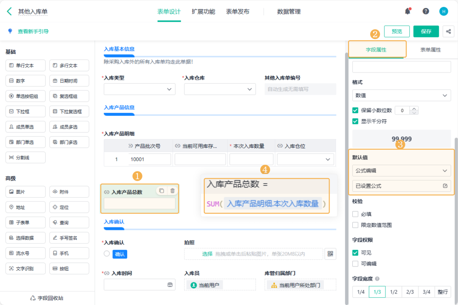The width and height of the screenshot is (458, 305).
Task: Click the 预览 button
Action: 397,31
